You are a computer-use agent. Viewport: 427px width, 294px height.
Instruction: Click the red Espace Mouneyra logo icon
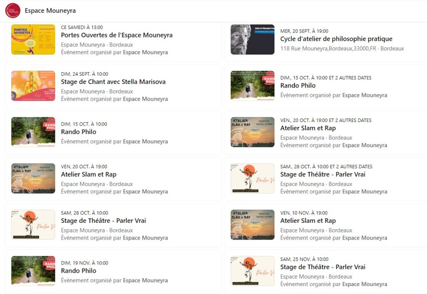(13, 10)
